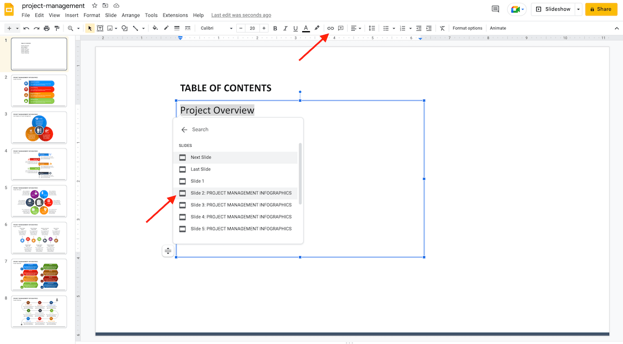This screenshot has width=623, height=344.
Task: Open the Google Meet call button
Action: [x=517, y=9]
